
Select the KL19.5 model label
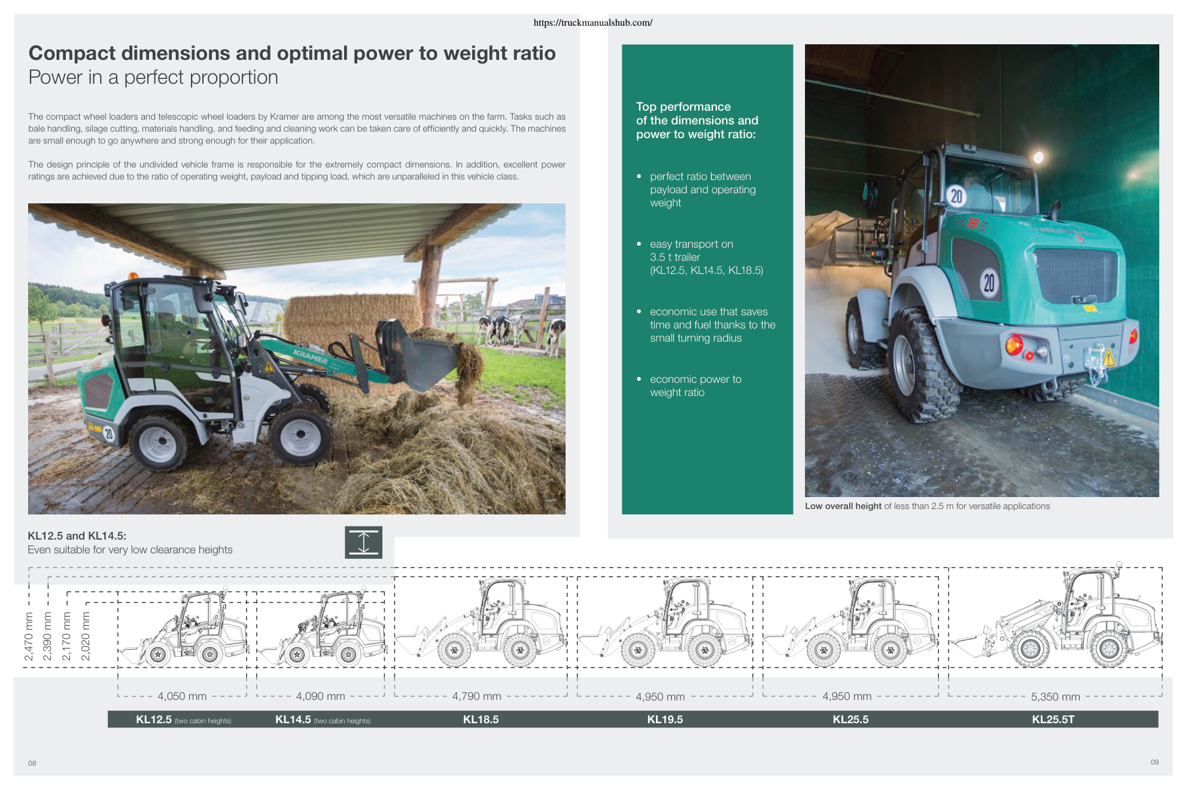665,720
